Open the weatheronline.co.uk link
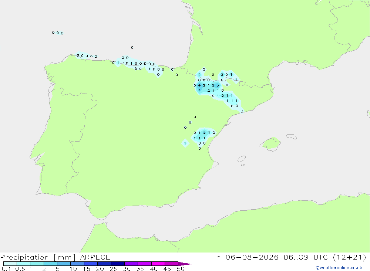The height and width of the screenshot is (271, 370). point(339,268)
